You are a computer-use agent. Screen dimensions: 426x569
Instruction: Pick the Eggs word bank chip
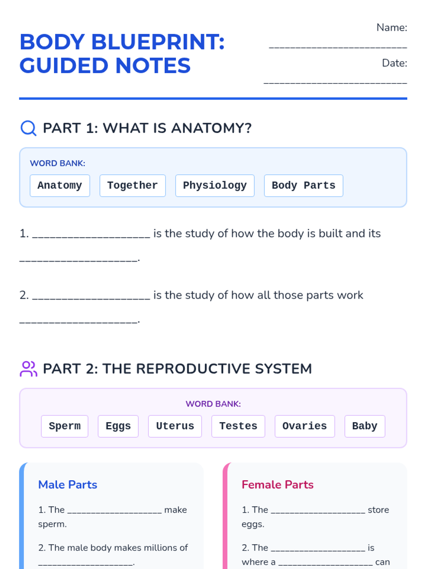click(x=118, y=426)
